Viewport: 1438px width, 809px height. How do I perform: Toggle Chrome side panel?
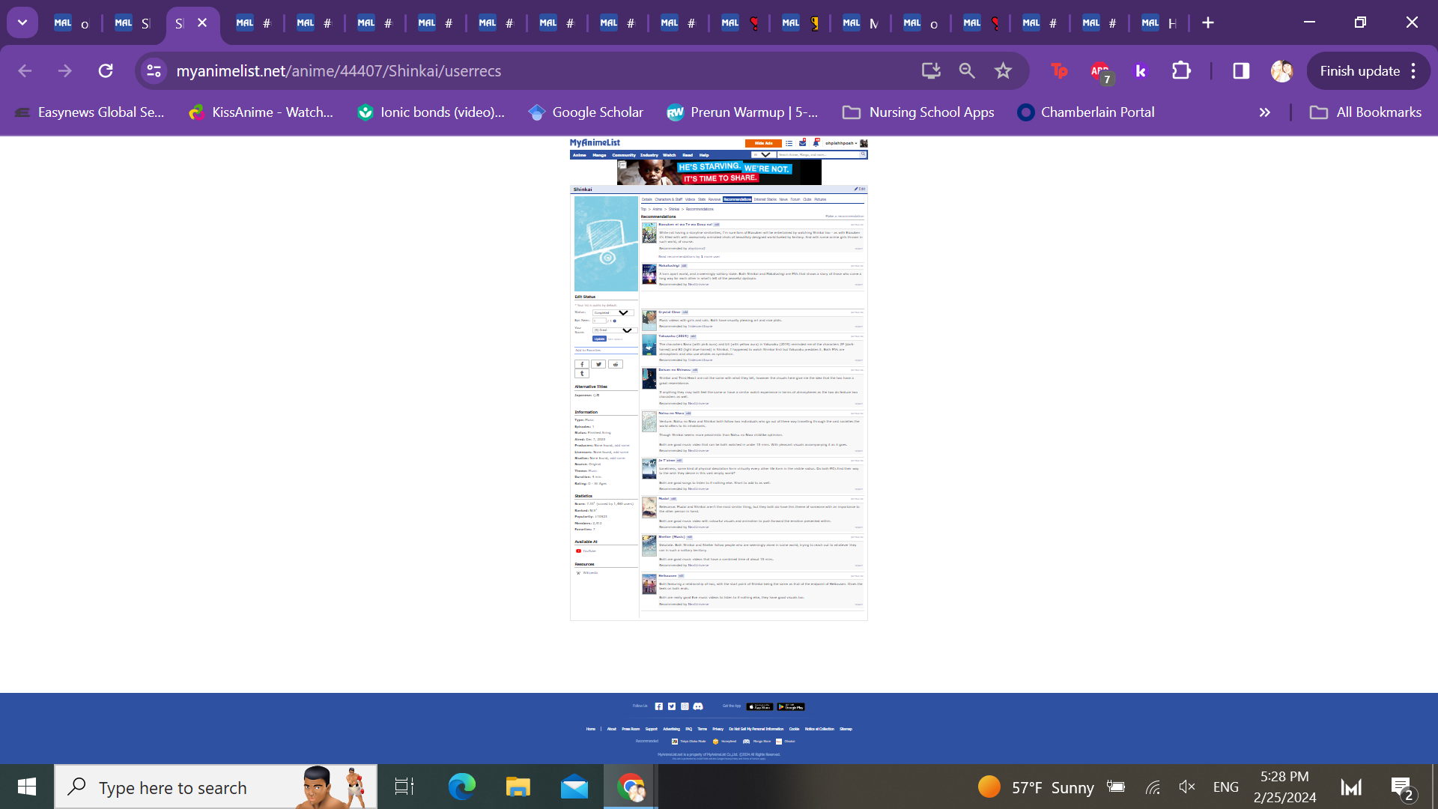pos(1241,70)
